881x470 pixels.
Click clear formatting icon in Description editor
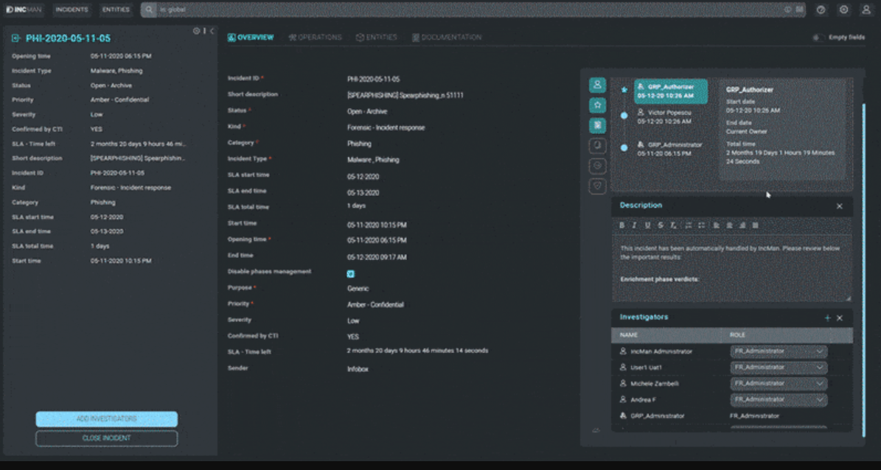(x=673, y=225)
